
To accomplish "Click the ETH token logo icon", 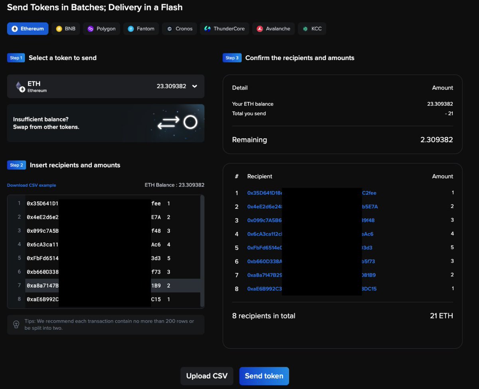I will (x=20, y=86).
